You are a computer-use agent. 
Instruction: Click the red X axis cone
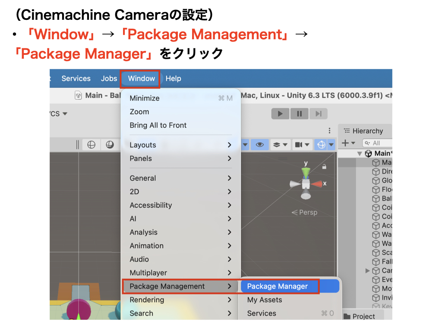(x=317, y=184)
